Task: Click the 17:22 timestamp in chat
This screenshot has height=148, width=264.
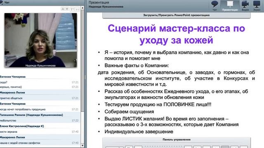Action: coord(75,120)
